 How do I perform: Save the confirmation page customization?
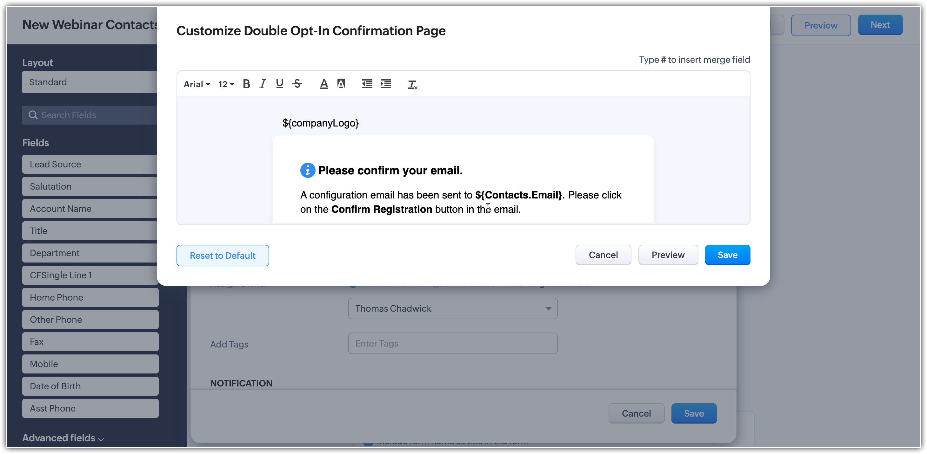(727, 255)
